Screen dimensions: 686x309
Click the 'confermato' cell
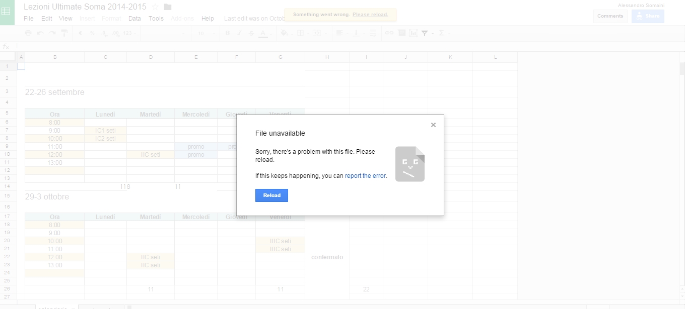coord(327,257)
